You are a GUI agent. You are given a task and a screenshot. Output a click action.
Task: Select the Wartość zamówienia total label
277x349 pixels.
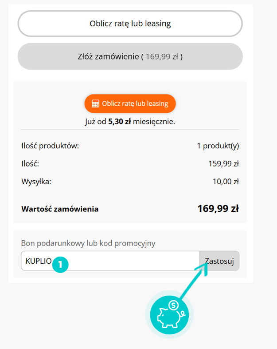60,209
